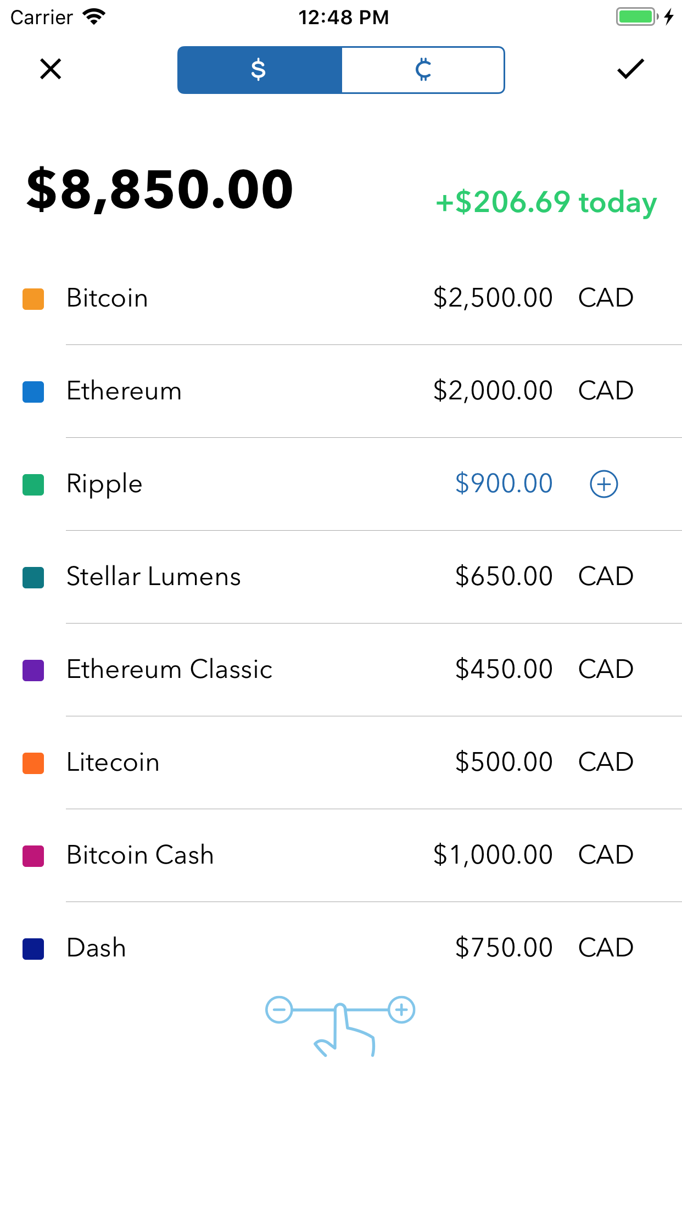Image resolution: width=682 pixels, height=1213 pixels.
Task: Select the blue Ethereum color square
Action: [x=33, y=392]
